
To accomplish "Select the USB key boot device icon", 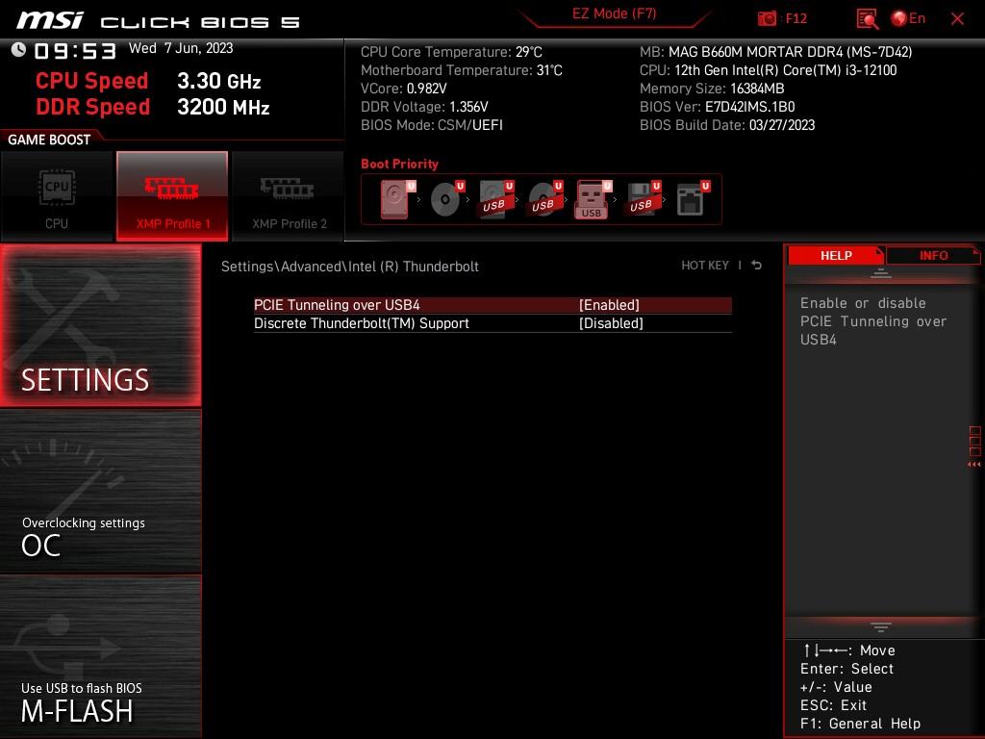I will click(x=593, y=199).
